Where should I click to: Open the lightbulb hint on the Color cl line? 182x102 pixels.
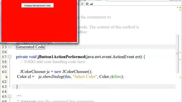pyautogui.click(x=6, y=77)
